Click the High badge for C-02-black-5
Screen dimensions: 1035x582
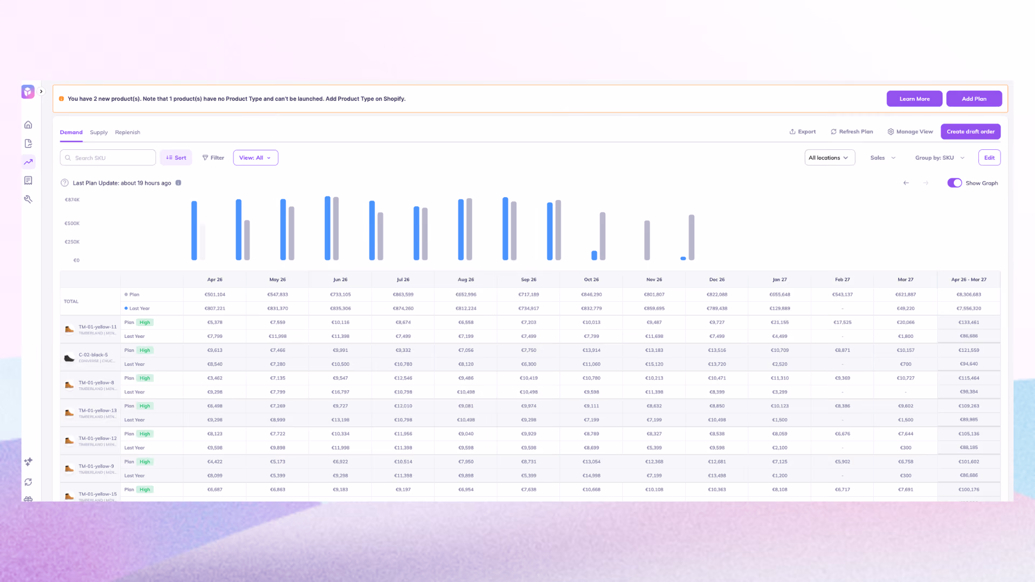144,350
